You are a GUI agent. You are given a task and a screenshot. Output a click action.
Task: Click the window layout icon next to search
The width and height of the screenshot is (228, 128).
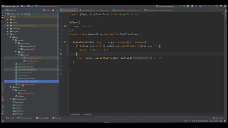click(x=221, y=6)
